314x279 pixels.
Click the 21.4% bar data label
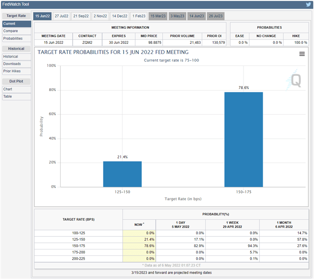pos(122,157)
